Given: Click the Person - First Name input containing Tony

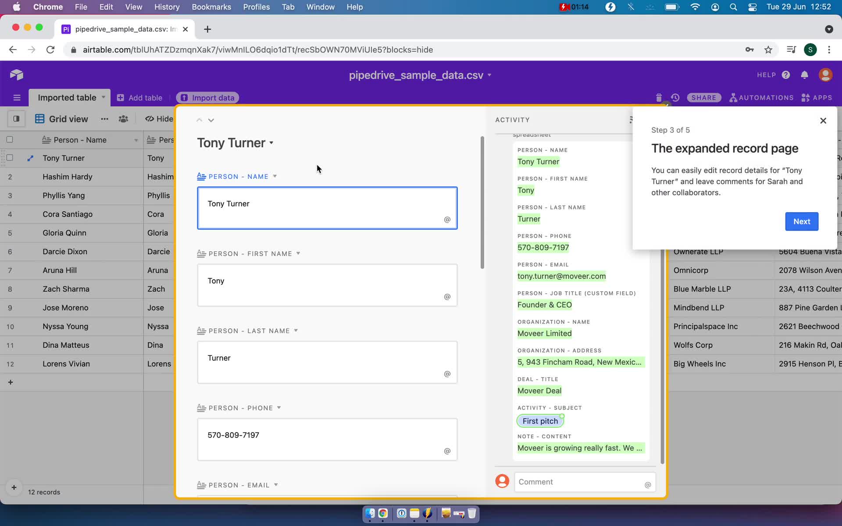Looking at the screenshot, I should (327, 285).
